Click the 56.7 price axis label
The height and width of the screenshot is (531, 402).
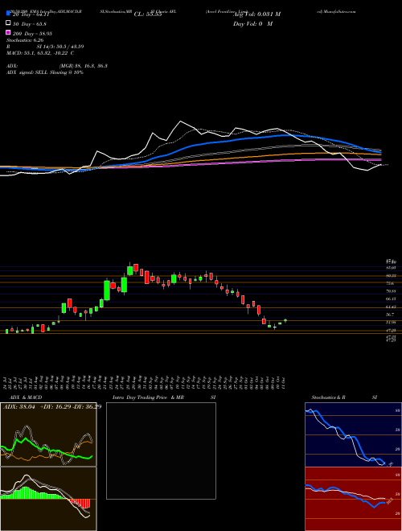click(391, 315)
